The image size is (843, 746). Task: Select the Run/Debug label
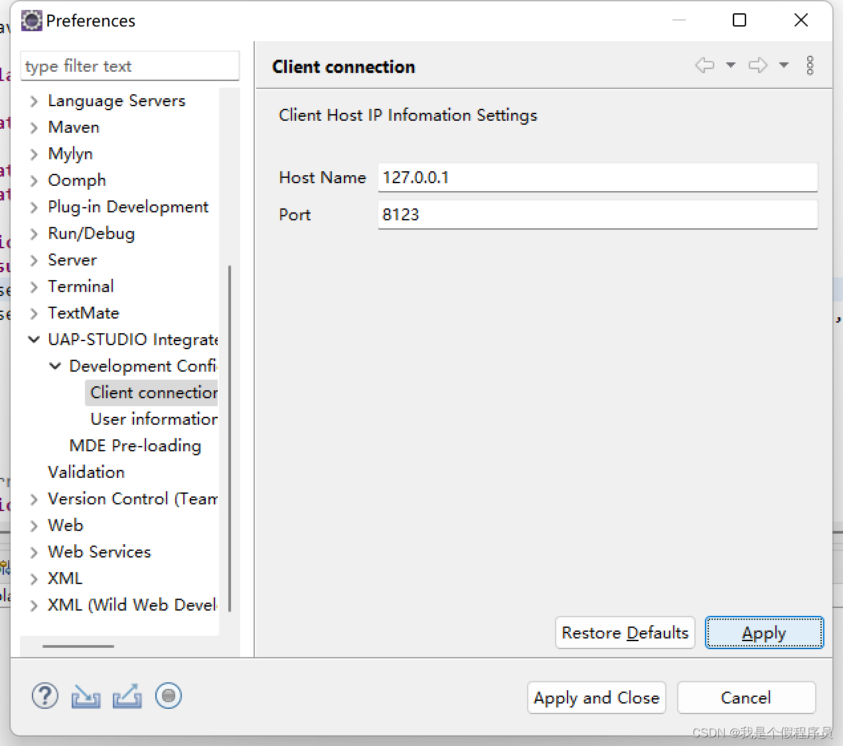click(x=92, y=233)
